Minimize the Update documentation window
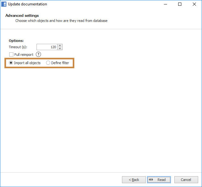 (x=165, y=4)
